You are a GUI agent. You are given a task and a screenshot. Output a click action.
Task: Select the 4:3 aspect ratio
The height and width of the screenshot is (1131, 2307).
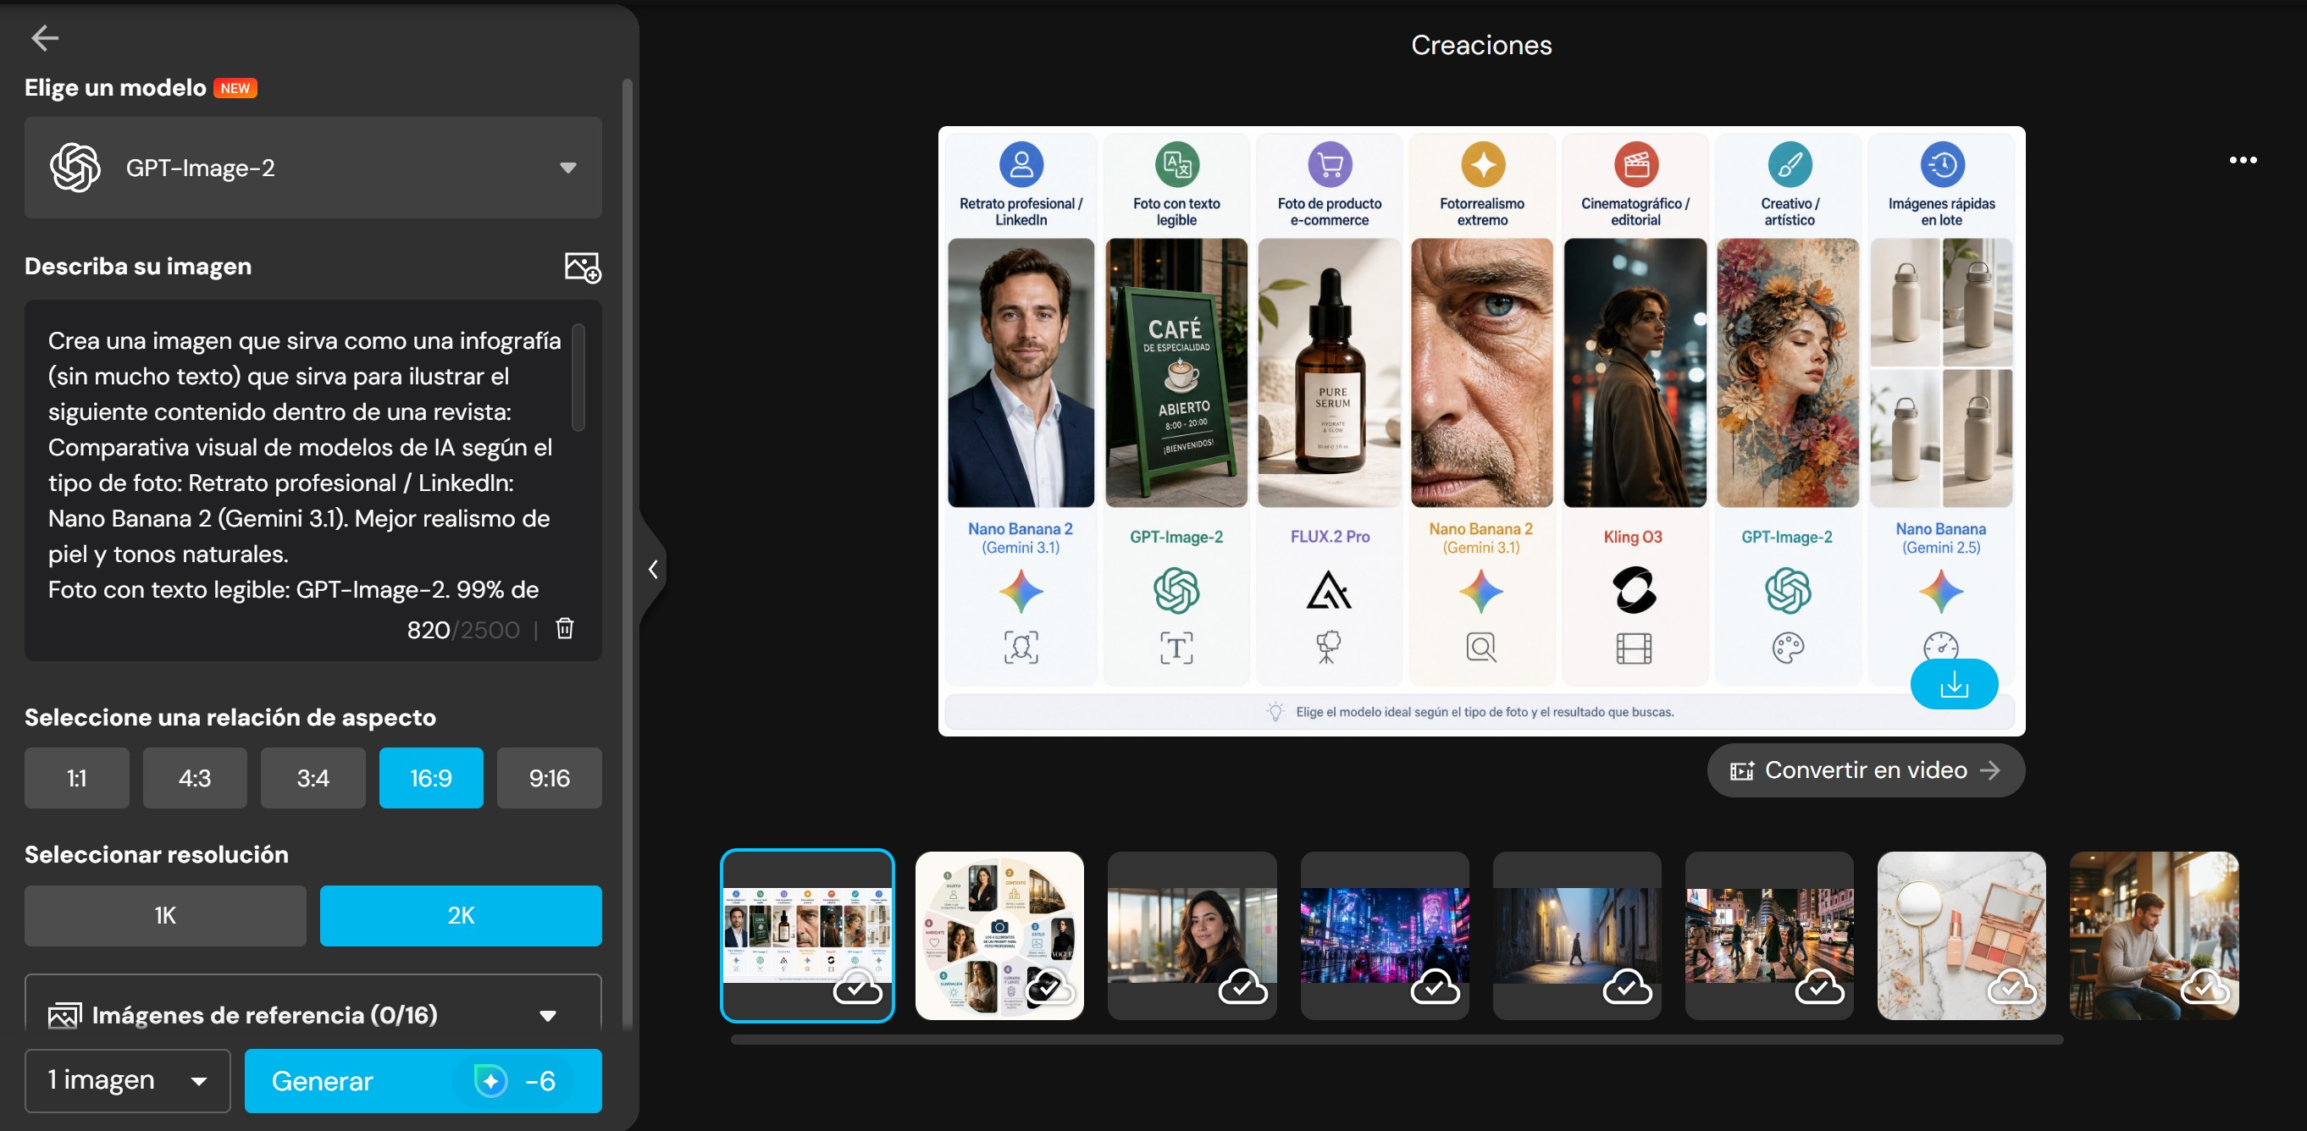[196, 778]
